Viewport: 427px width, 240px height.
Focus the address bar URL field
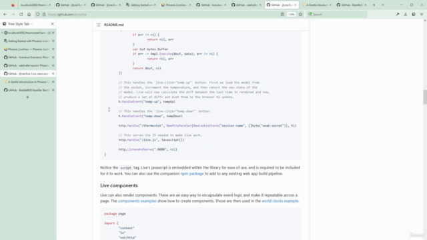click(163, 15)
